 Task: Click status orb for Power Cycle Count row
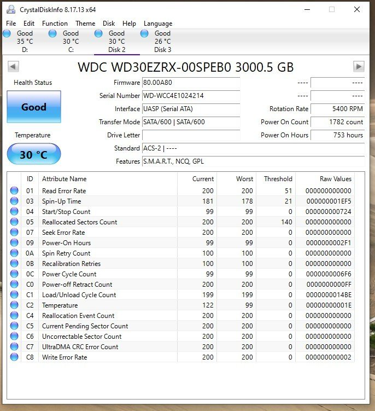pyautogui.click(x=14, y=274)
